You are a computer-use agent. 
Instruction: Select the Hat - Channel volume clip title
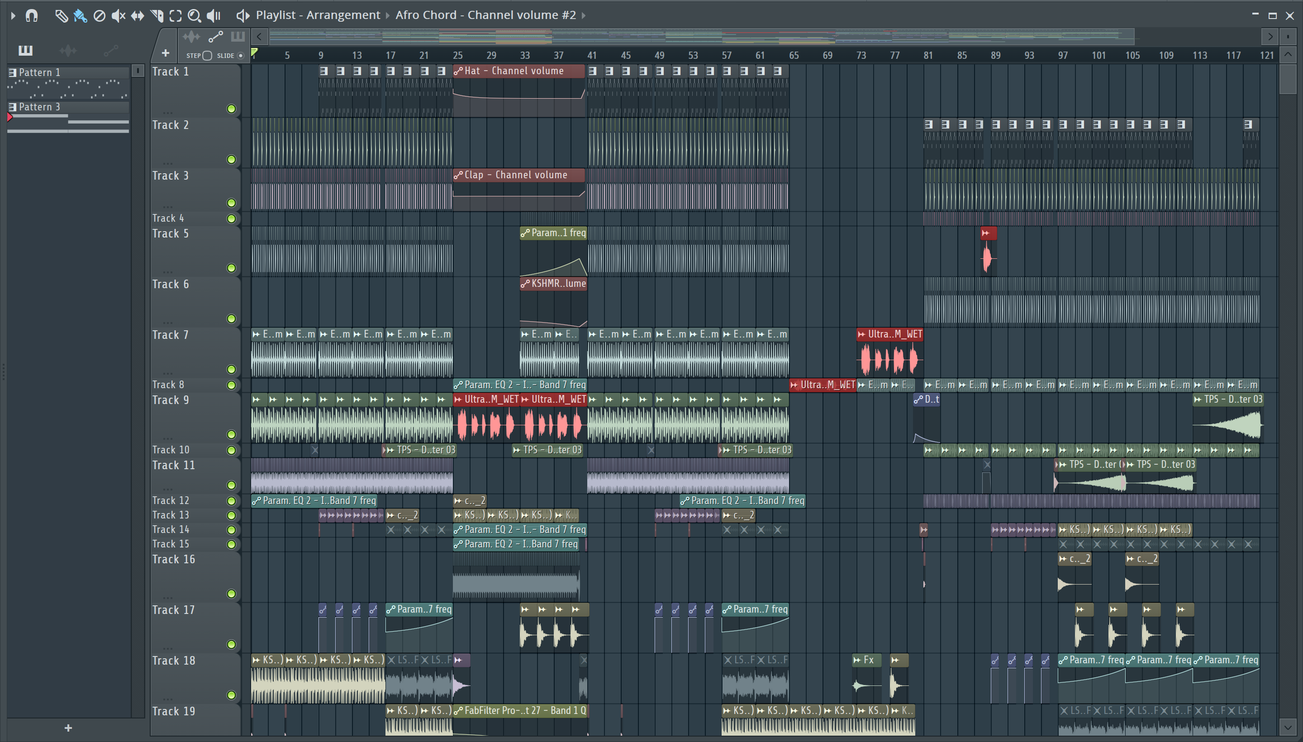coord(514,71)
